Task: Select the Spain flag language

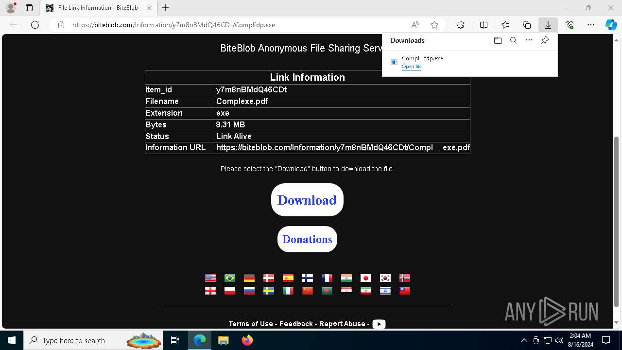Action: (288, 278)
